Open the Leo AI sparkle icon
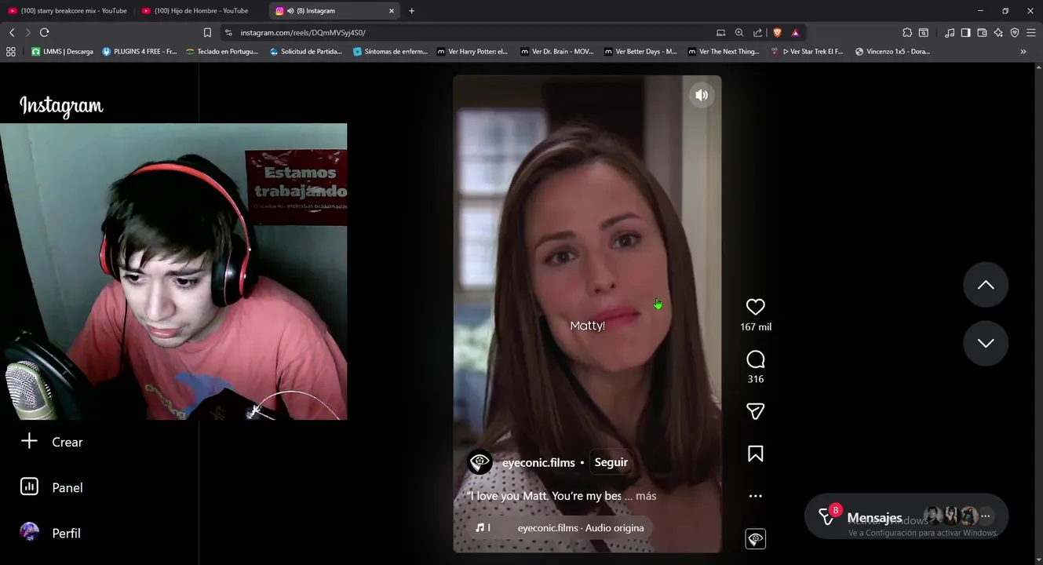Screen dimensions: 1043x565 [x=998, y=32]
